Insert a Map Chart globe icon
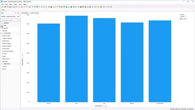 (x=81, y=7)
